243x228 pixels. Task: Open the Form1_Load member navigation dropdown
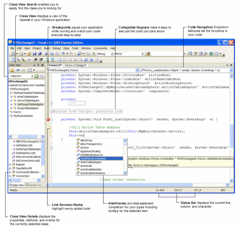point(231,70)
